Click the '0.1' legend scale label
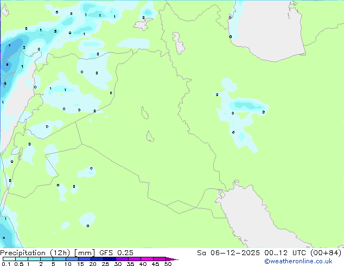 point(6,264)
